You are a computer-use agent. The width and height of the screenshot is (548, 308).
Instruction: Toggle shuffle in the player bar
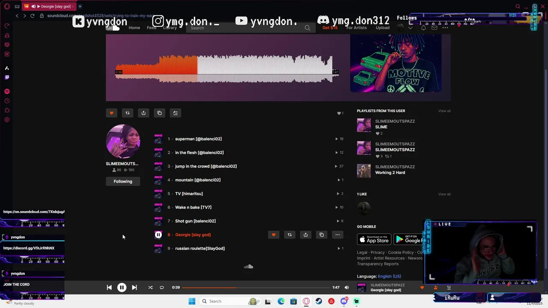point(150,287)
